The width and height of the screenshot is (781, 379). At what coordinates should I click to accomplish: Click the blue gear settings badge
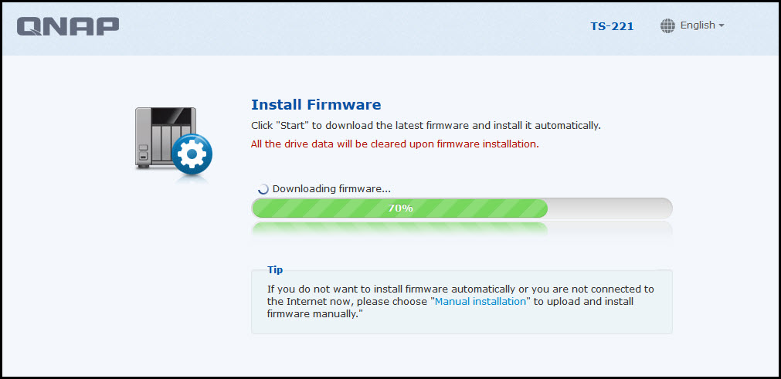tap(192, 154)
